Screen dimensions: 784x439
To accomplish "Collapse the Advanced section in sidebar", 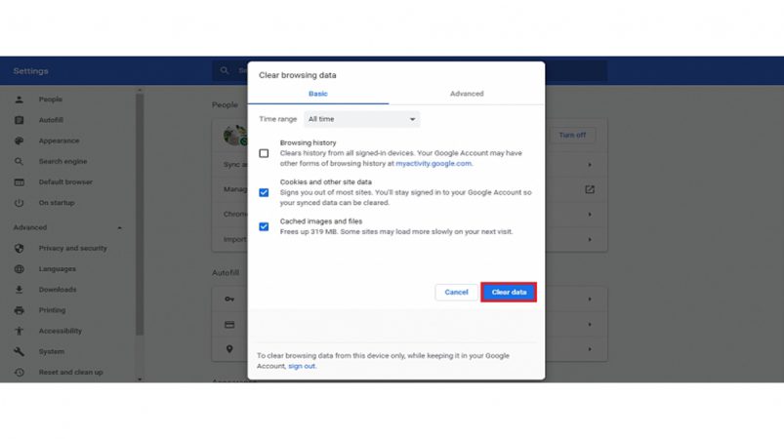I will [x=119, y=227].
